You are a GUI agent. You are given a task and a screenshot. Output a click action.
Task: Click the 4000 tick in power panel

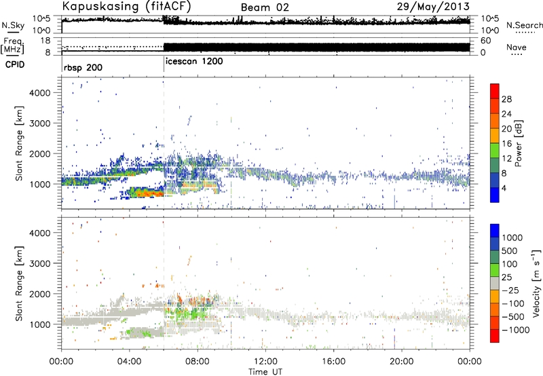[40, 93]
